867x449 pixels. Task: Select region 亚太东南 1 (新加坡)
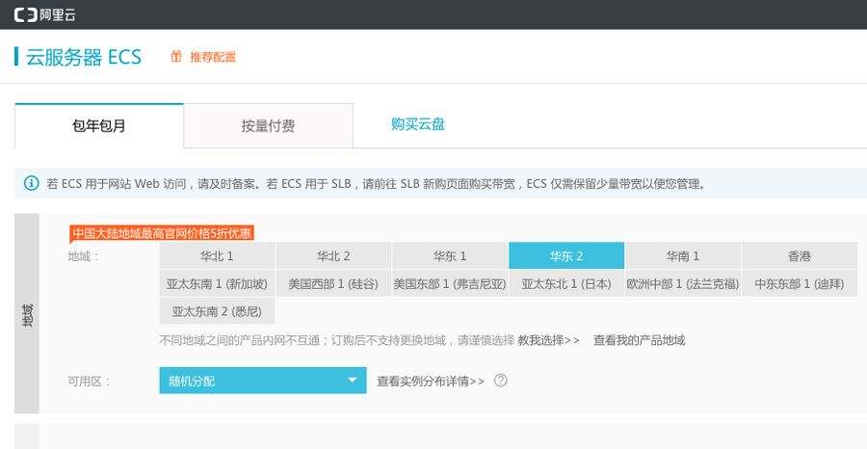click(x=217, y=283)
